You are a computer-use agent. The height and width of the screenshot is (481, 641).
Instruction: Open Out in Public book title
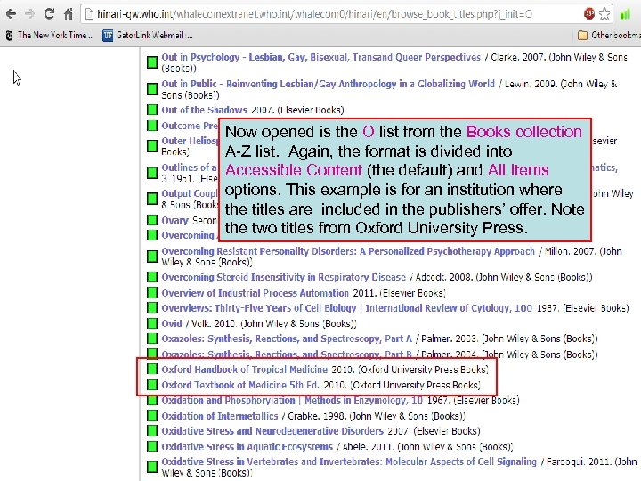tap(328, 84)
